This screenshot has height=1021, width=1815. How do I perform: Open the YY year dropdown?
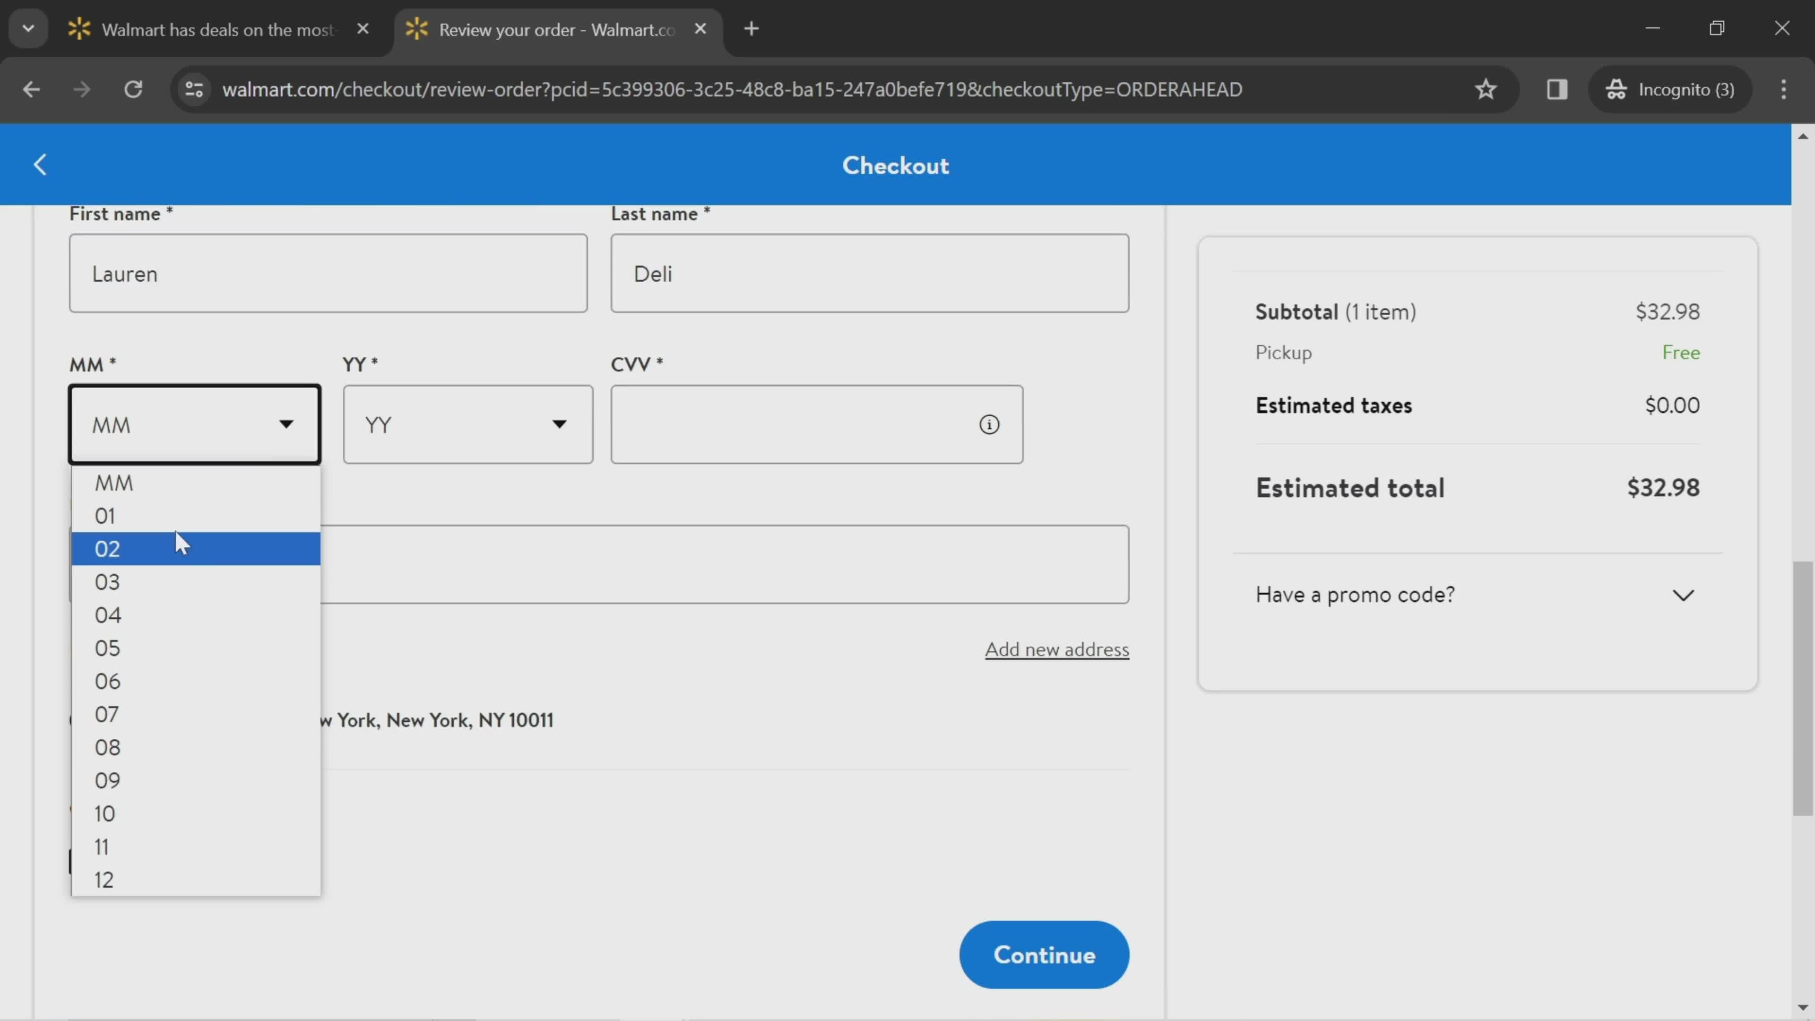[x=468, y=424]
